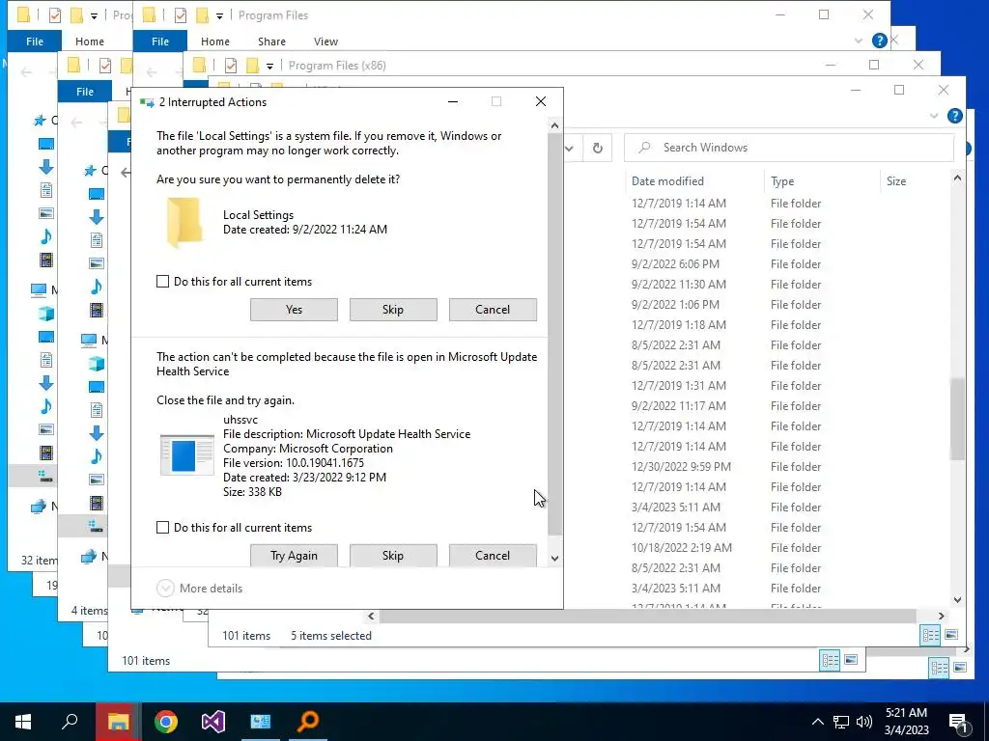Open Quick Access Toolbar dropdown in Program Files window
This screenshot has height=741, width=989.
pyautogui.click(x=219, y=15)
